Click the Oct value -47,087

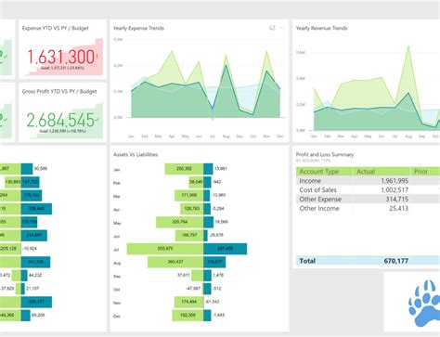(193, 288)
